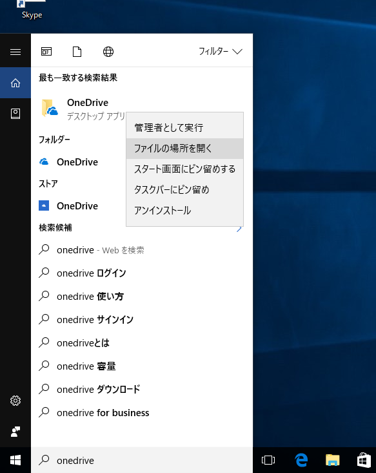Filter results by Web globe icon

click(x=108, y=52)
